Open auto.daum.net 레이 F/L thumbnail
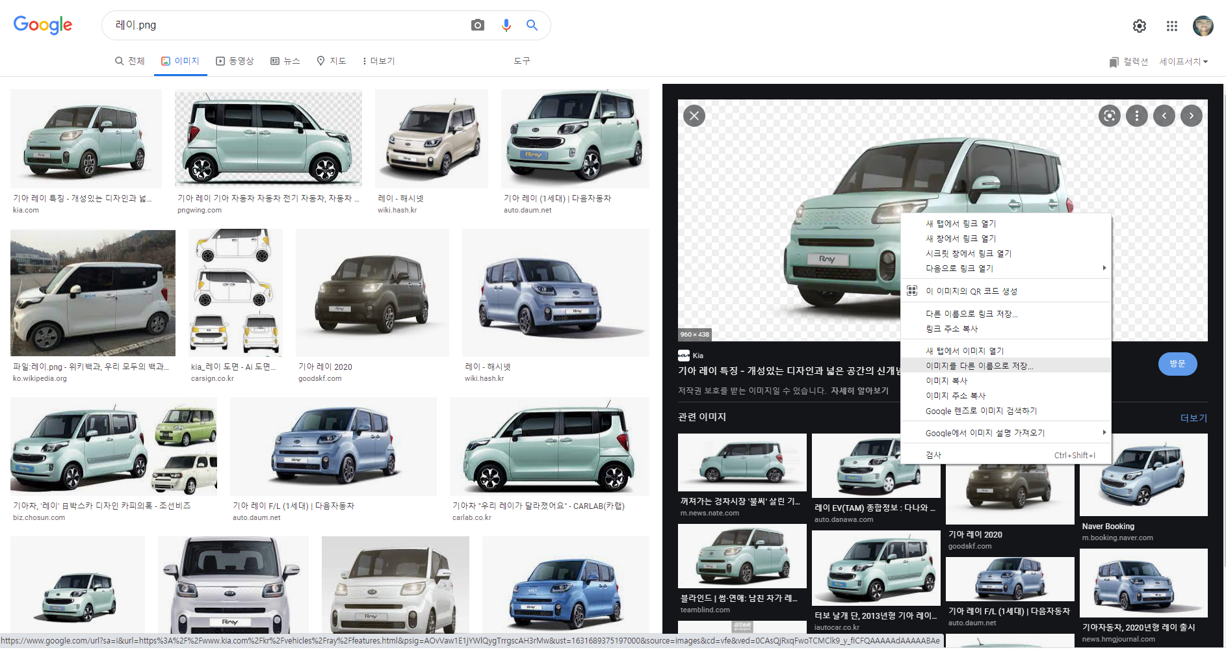This screenshot has width=1226, height=650. click(333, 447)
